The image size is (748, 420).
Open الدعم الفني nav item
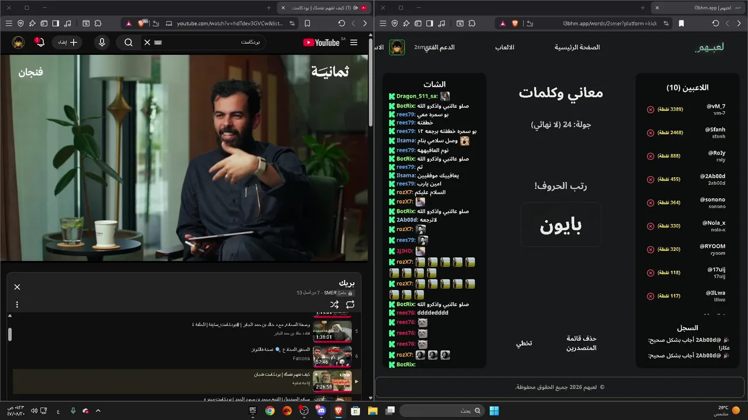coord(439,47)
